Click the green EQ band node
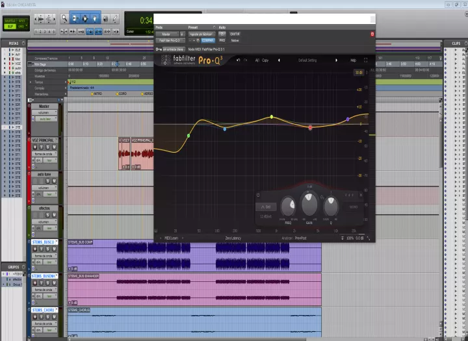Screen dimensions: 468x341 (188, 136)
